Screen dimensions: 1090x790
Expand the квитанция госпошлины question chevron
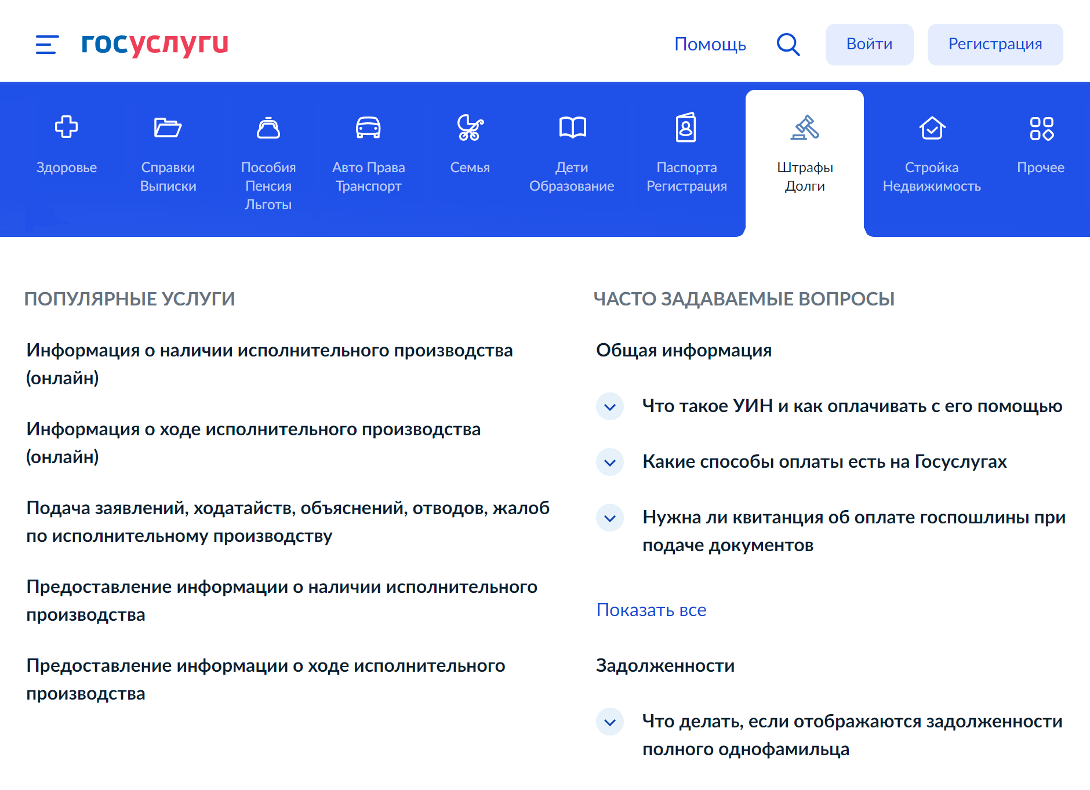(610, 518)
